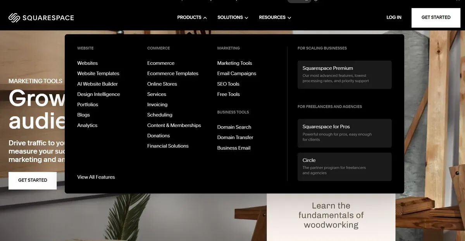Open Blogs menu item

pos(84,115)
